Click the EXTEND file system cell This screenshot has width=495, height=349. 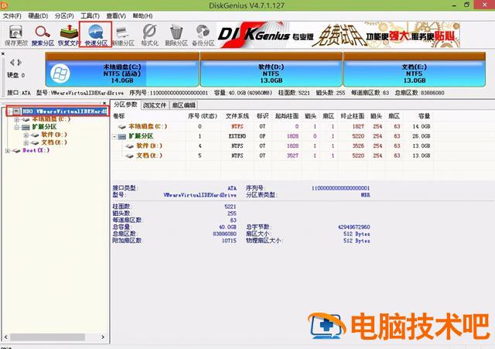tap(237, 136)
